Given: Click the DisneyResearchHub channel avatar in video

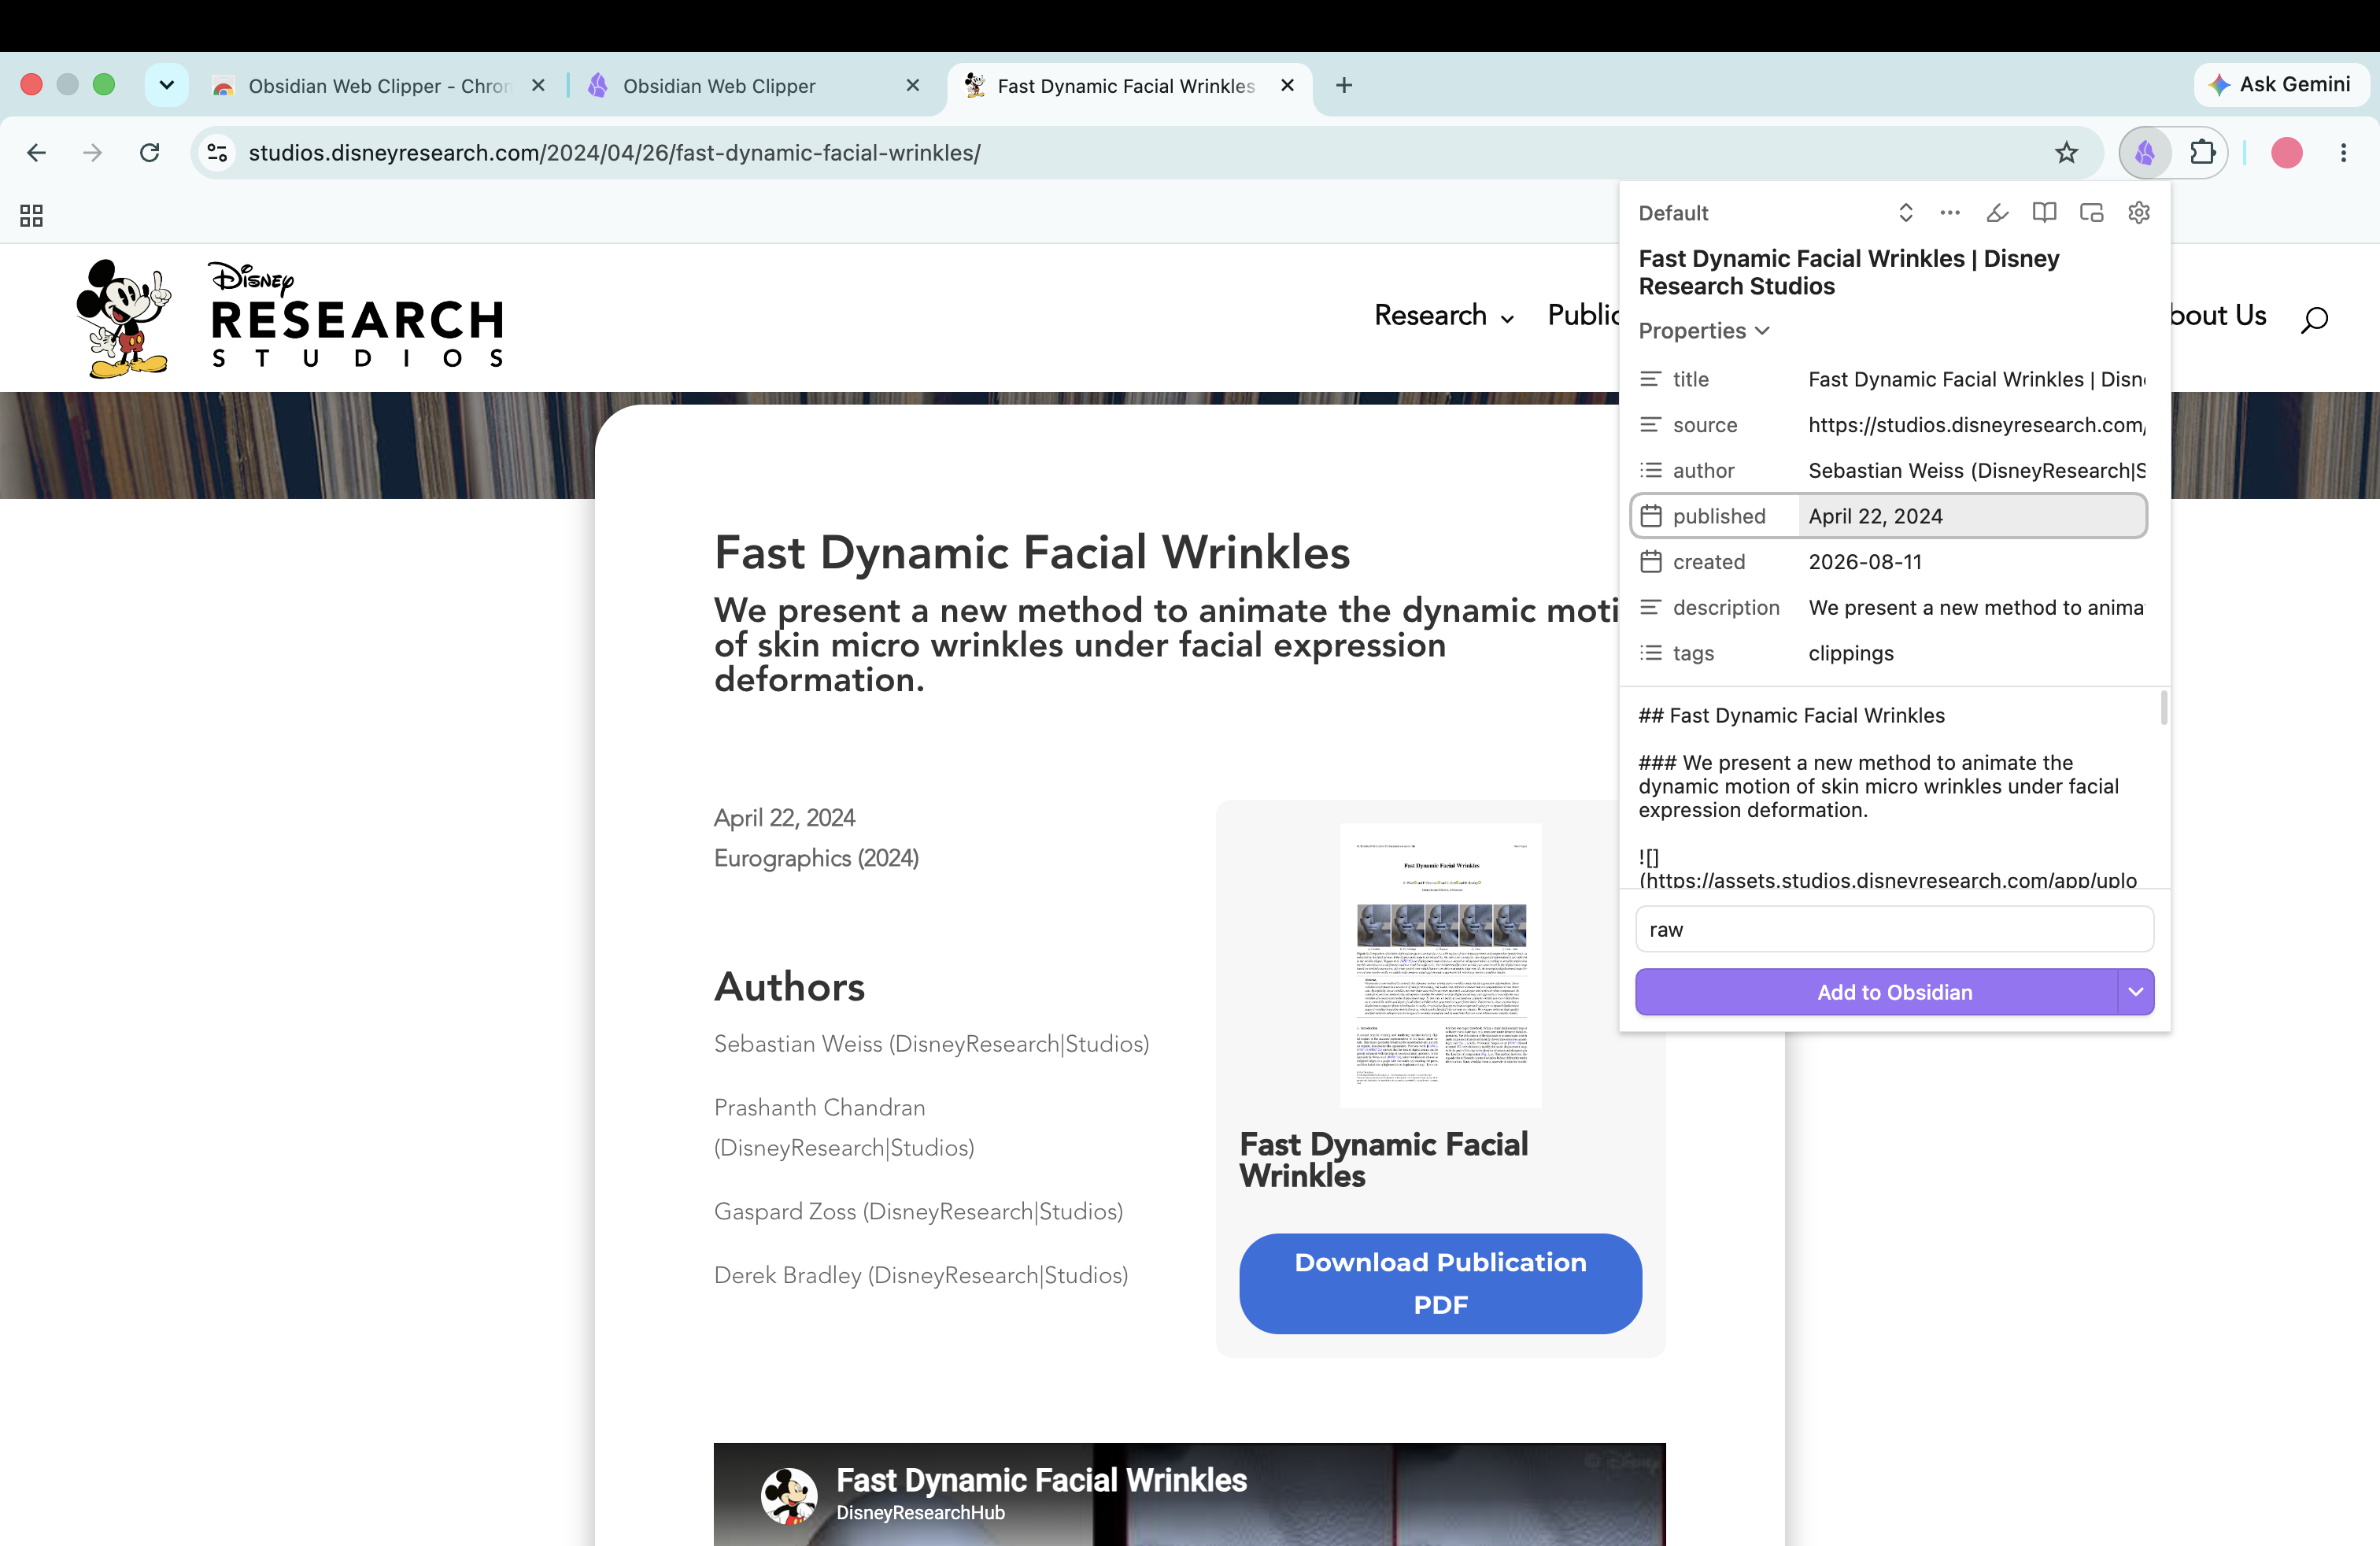Looking at the screenshot, I should coord(790,1495).
